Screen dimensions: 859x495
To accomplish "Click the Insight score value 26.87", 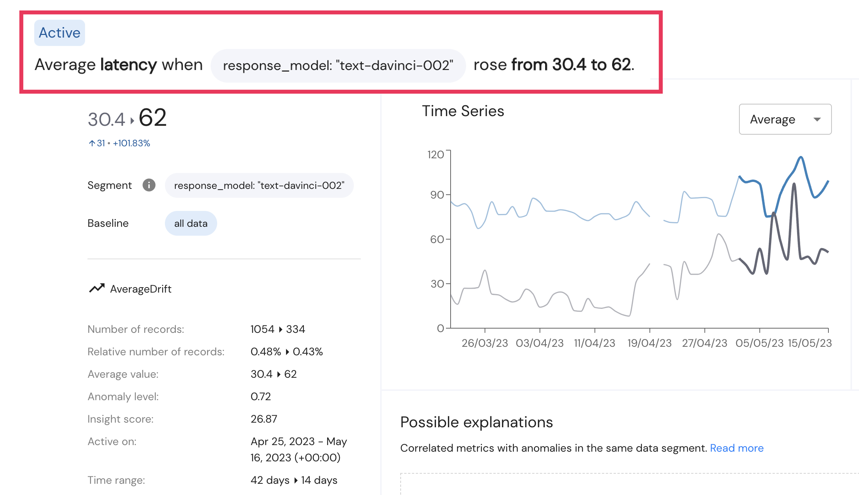I will 264,419.
